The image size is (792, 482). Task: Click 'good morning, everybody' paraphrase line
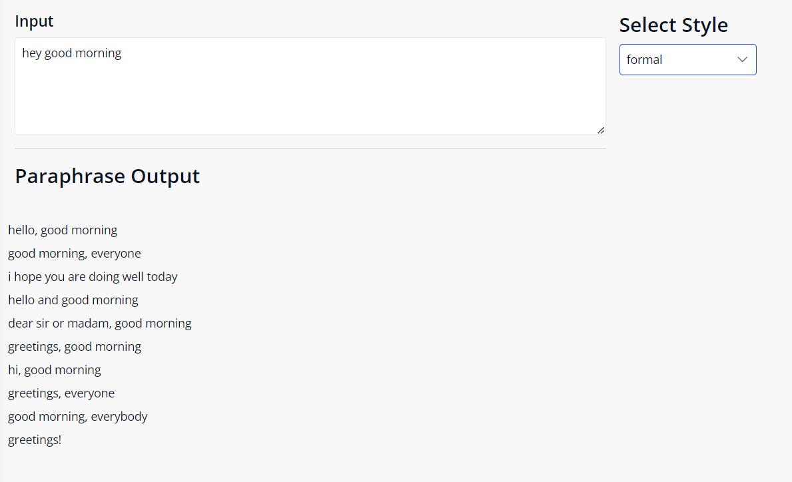coord(78,416)
